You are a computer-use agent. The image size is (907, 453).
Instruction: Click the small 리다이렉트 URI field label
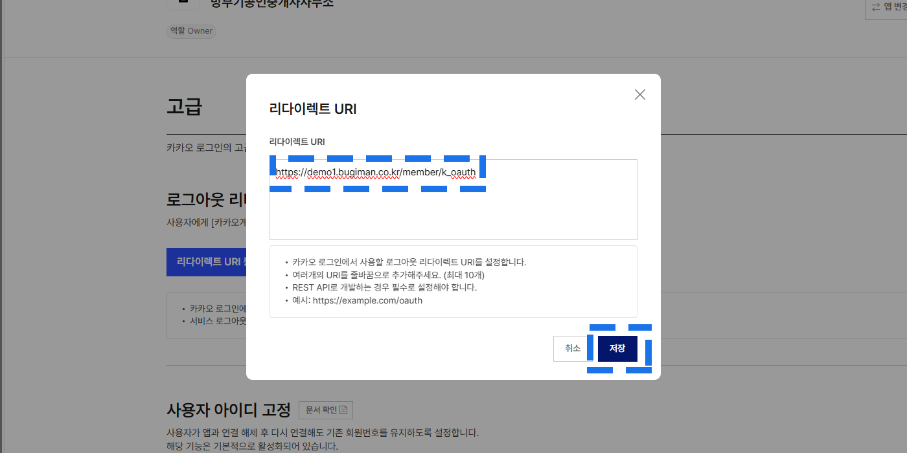(297, 142)
